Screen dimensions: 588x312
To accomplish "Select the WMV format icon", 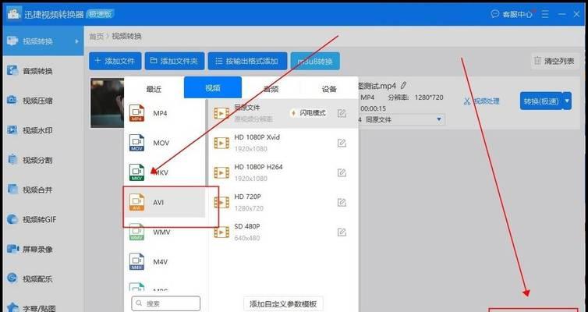I will pos(137,232).
